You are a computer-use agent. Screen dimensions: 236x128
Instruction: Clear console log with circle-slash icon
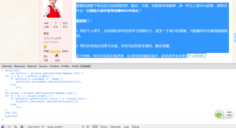coord(22,127)
